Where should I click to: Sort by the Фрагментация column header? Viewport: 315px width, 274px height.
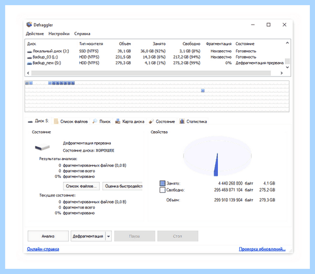click(218, 44)
